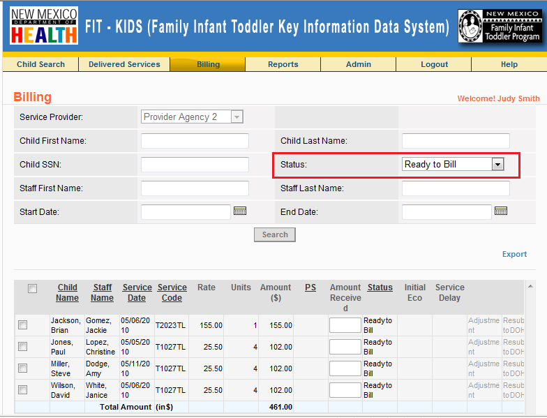Click the 155.00 rate cell

[x=211, y=325]
